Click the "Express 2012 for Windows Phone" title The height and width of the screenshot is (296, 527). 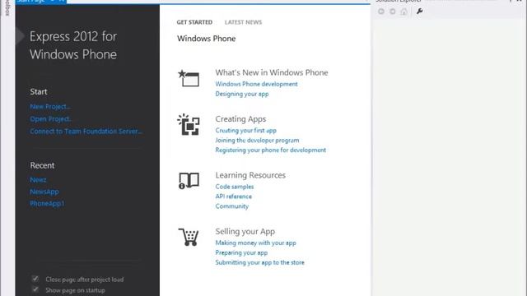tap(73, 45)
